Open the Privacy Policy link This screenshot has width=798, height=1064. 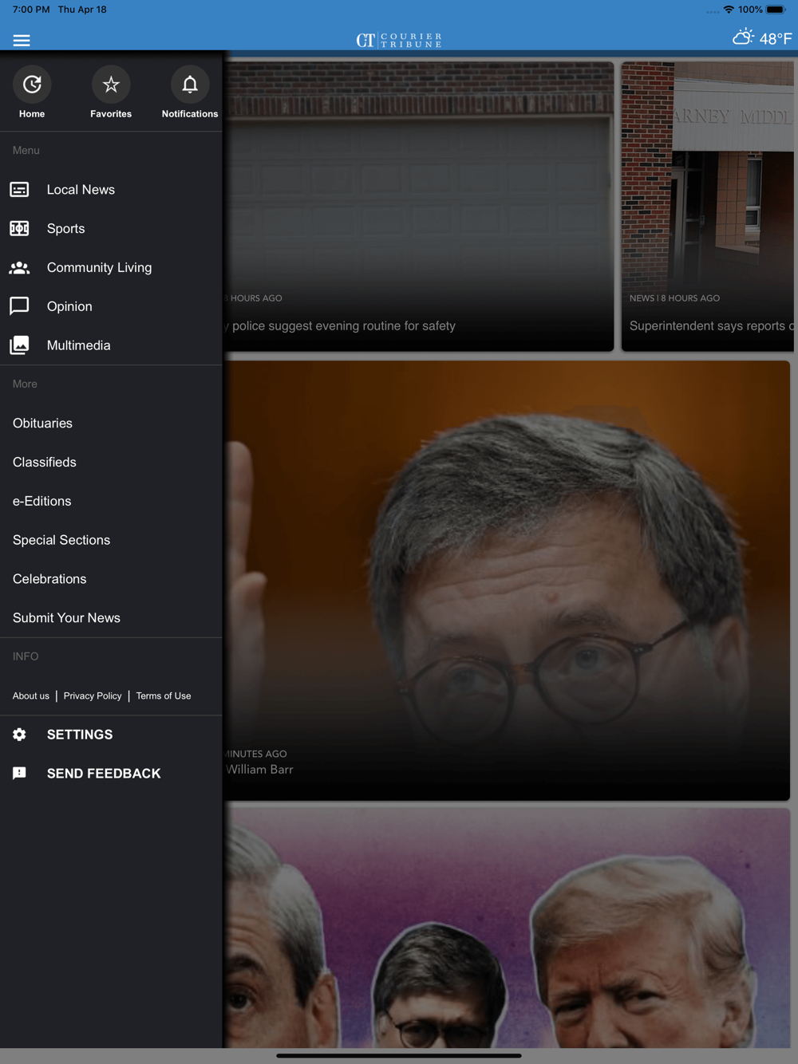coord(93,696)
